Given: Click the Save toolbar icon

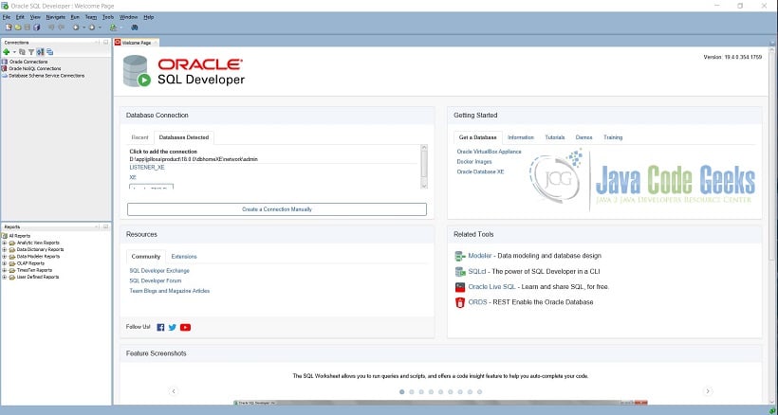Looking at the screenshot, I should [x=28, y=27].
